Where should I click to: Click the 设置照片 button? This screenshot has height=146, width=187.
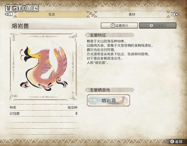click(119, 26)
